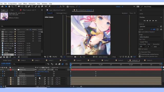Viewport: 164px width, 92px height.
Task: Click the Frame Blending icon in timeline
Action: pyautogui.click(x=59, y=64)
